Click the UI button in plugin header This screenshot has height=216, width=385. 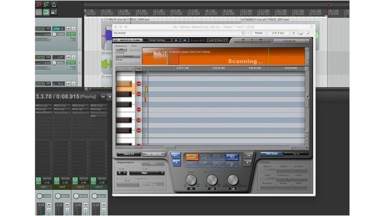(x=294, y=33)
